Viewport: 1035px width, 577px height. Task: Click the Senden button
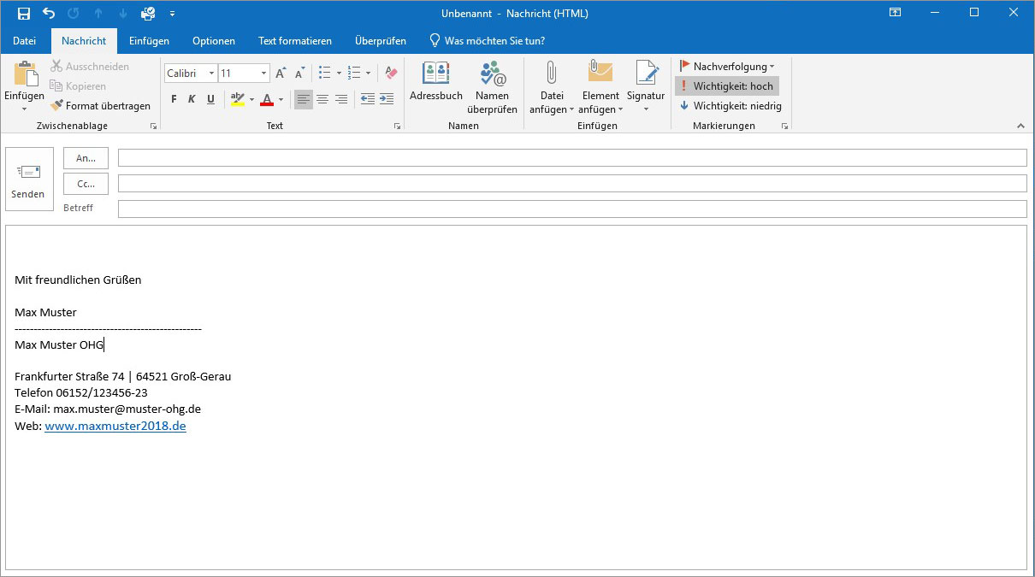28,180
